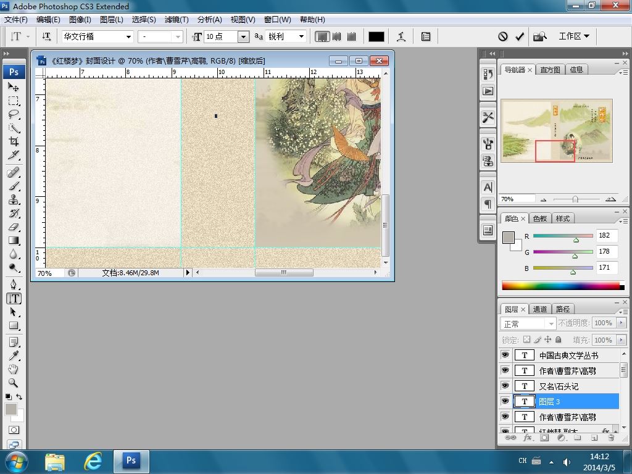Image resolution: width=632 pixels, height=474 pixels.
Task: Select the Slice tool
Action: coord(14,155)
